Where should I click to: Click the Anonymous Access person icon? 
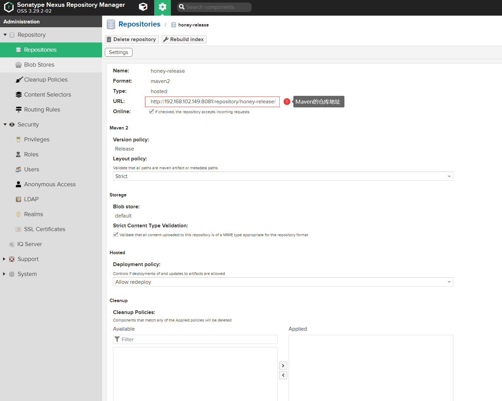click(18, 184)
